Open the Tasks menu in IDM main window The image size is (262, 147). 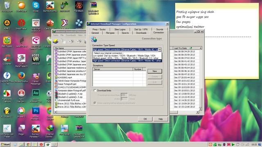56,36
